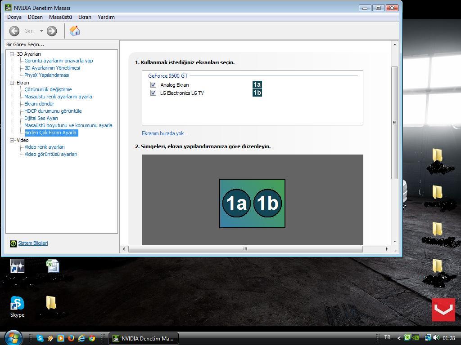
Task: Open the media player quick launch icon
Action: pos(61,338)
